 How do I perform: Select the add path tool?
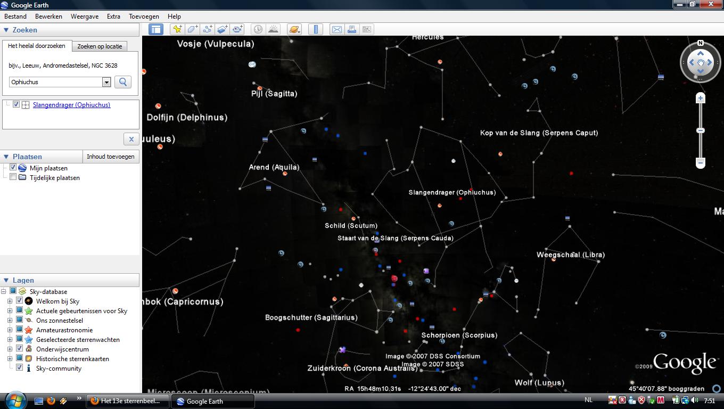[207, 29]
